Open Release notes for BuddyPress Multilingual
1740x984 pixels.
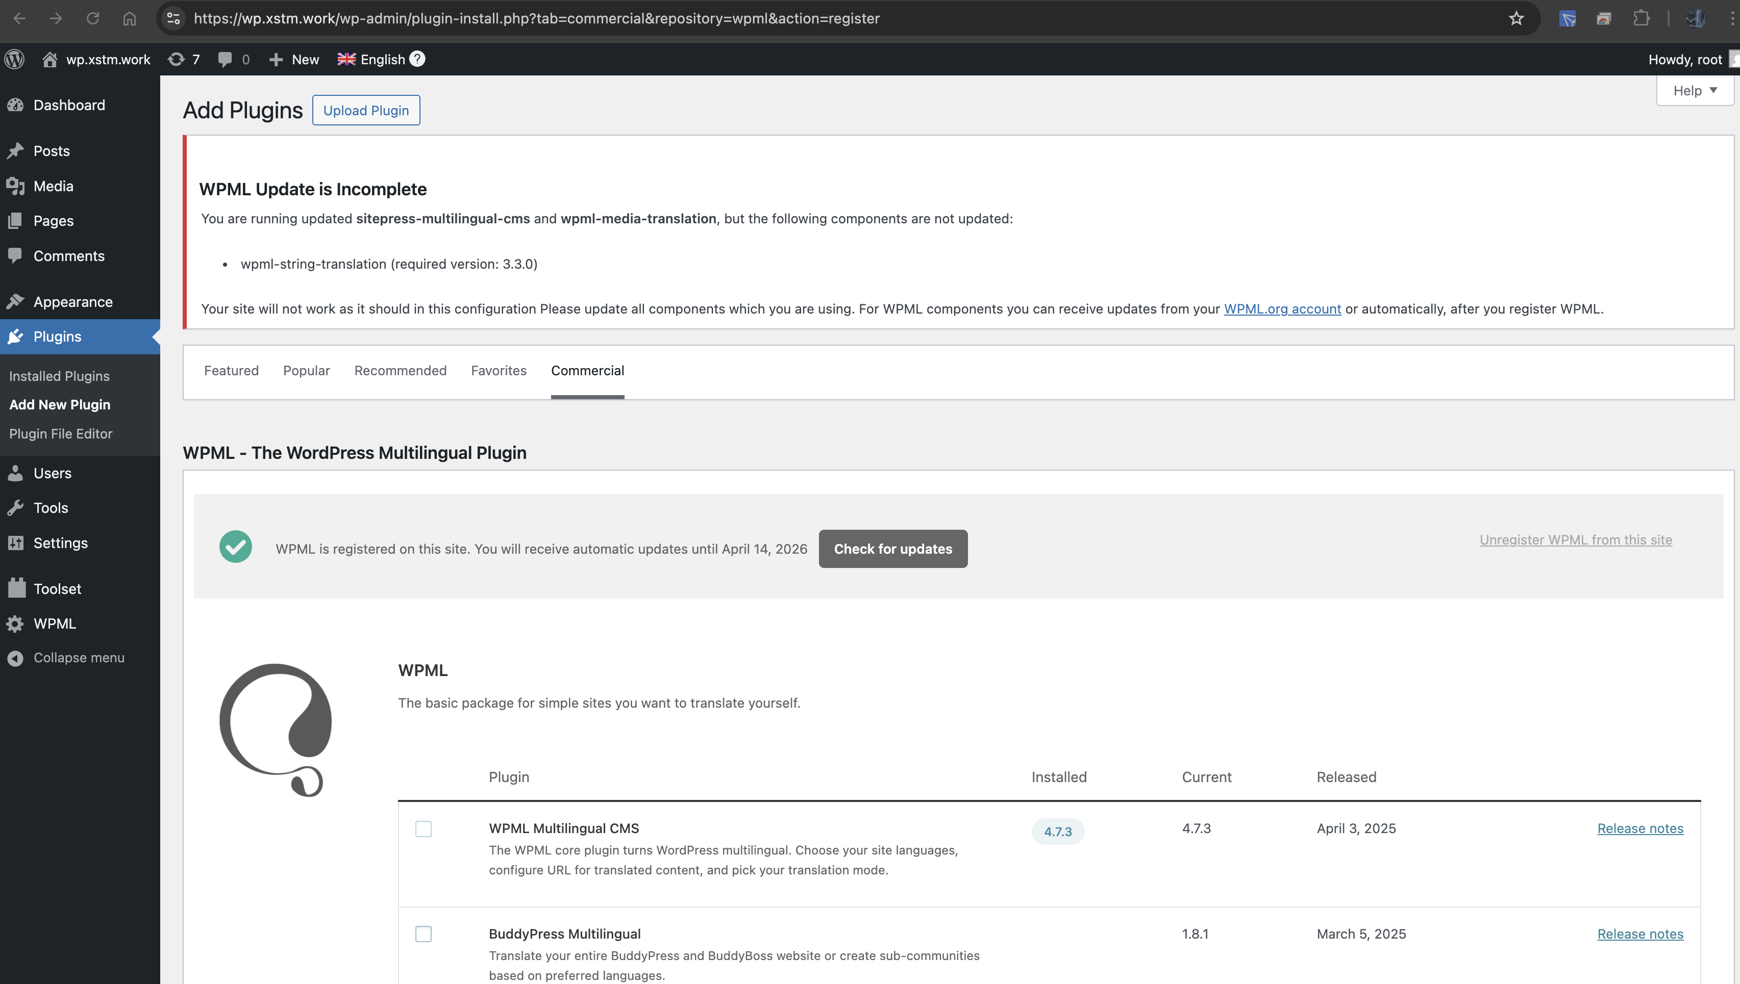pyautogui.click(x=1640, y=934)
